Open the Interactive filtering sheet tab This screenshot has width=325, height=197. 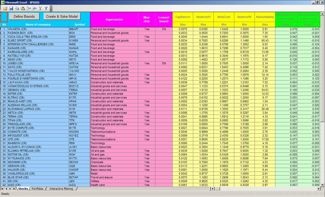(x=61, y=189)
